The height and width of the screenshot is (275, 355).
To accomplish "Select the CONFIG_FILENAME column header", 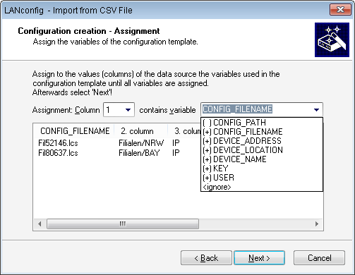I will point(75,131).
